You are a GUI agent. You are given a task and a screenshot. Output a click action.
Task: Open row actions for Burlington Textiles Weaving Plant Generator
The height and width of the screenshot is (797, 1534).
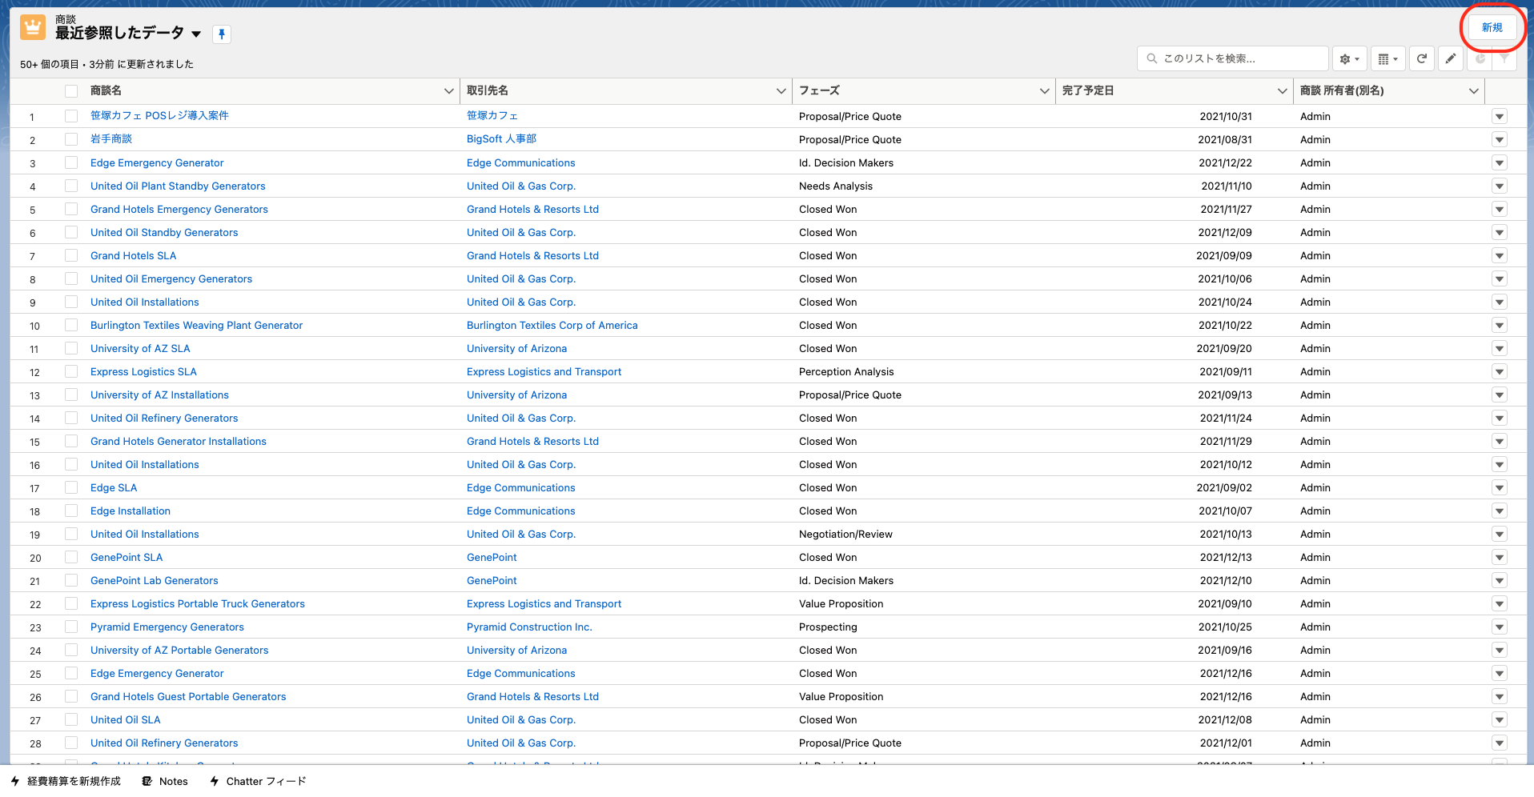(x=1500, y=325)
